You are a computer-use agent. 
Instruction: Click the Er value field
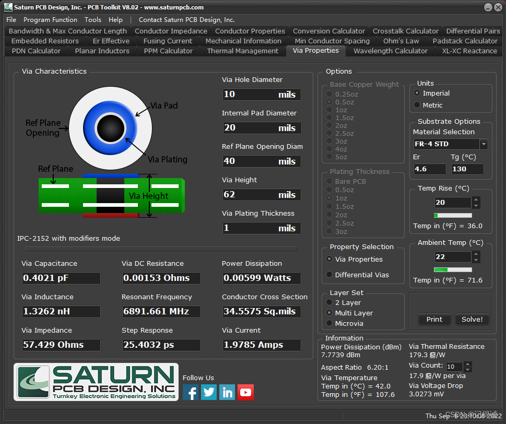coord(430,169)
